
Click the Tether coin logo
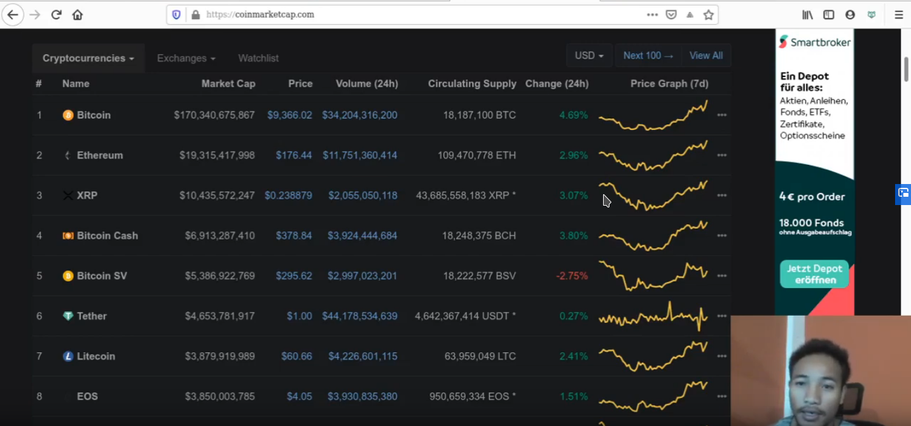coord(68,316)
